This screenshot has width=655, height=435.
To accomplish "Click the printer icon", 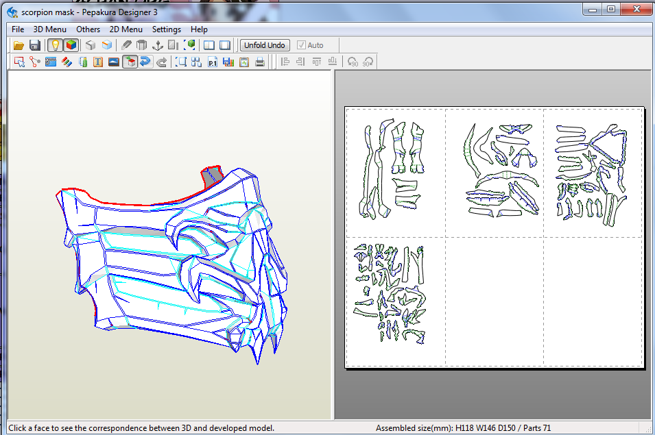I will (x=260, y=62).
